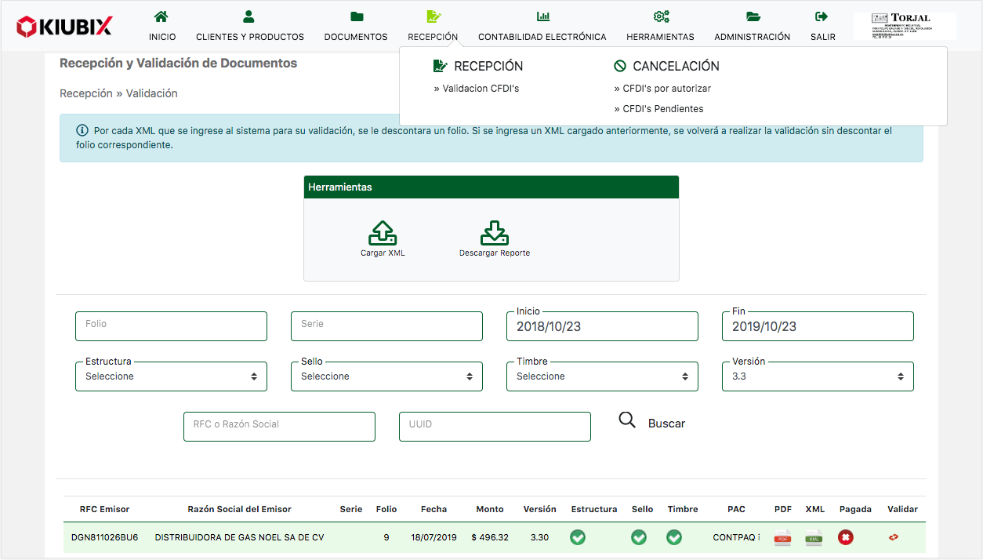Open the PDF file icon for DGN811026BU6
This screenshot has height=560, width=983.
click(x=782, y=538)
